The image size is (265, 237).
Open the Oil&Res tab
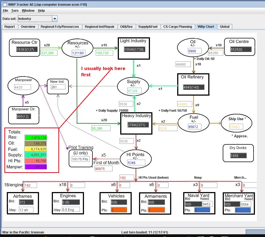point(126,27)
